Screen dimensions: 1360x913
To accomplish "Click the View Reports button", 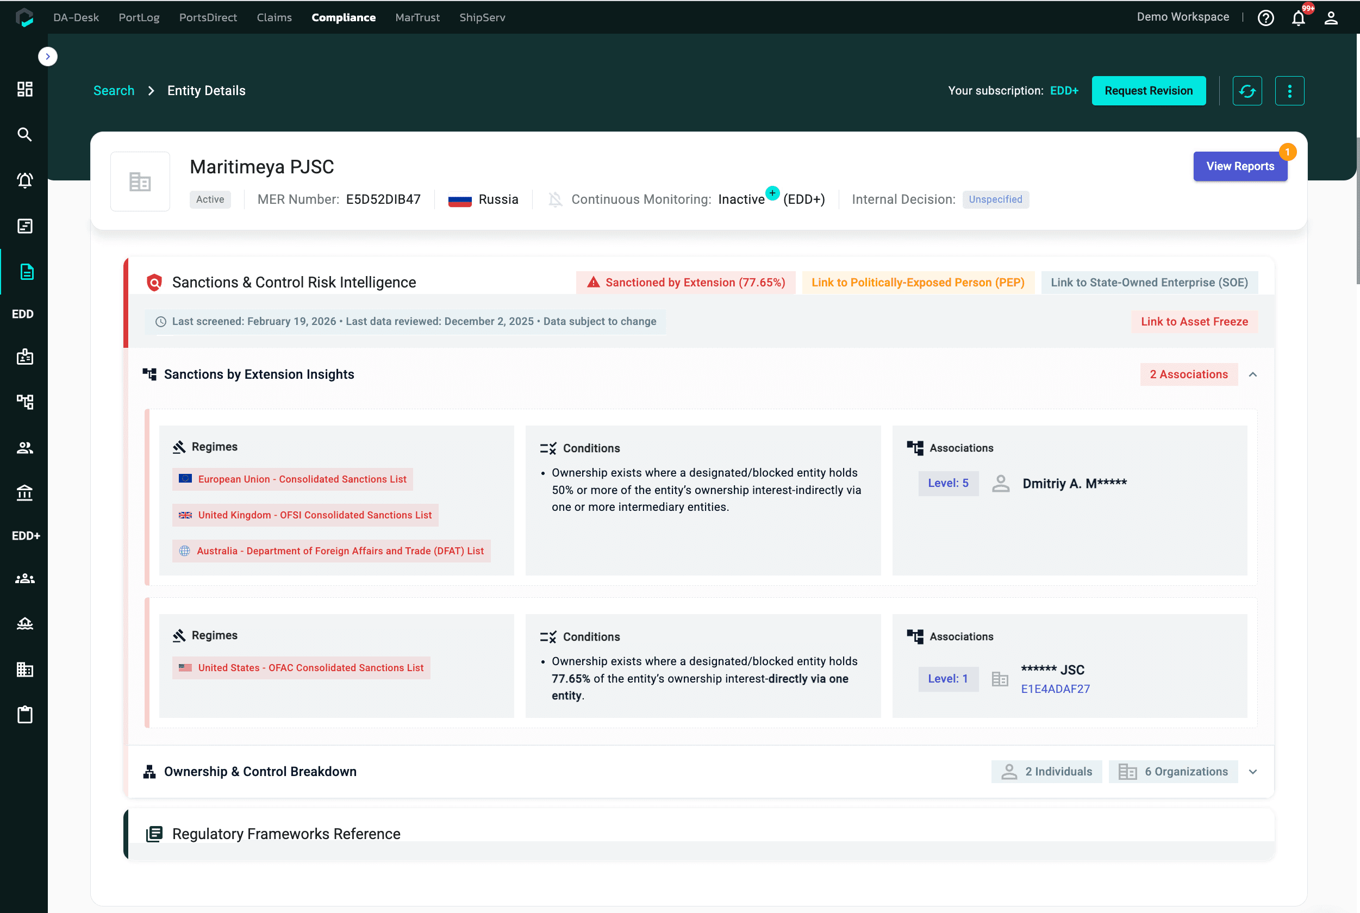I will (1239, 166).
